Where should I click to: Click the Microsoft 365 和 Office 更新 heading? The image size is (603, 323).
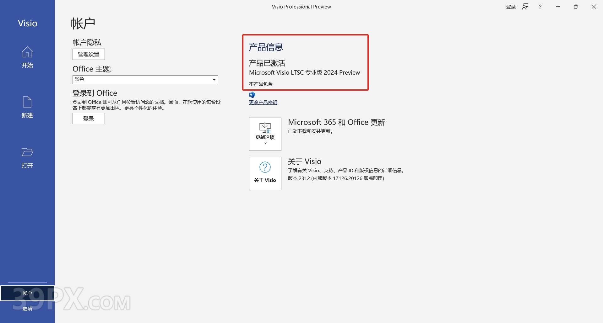tap(336, 122)
